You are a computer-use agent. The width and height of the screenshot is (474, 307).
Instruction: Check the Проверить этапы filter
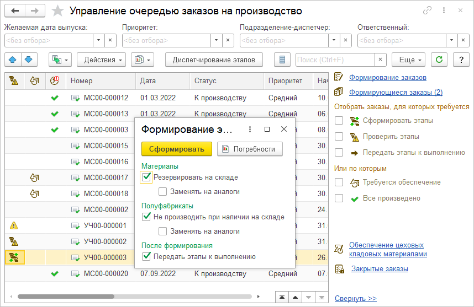point(339,137)
